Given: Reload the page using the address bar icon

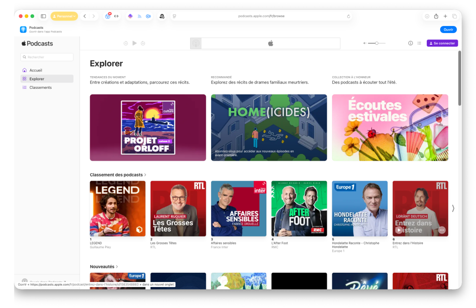Looking at the screenshot, I should pyautogui.click(x=349, y=16).
